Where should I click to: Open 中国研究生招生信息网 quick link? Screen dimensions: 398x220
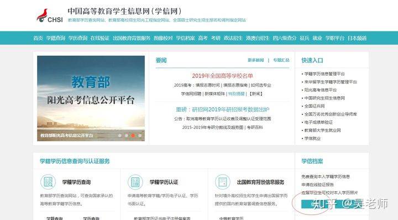click(x=324, y=98)
